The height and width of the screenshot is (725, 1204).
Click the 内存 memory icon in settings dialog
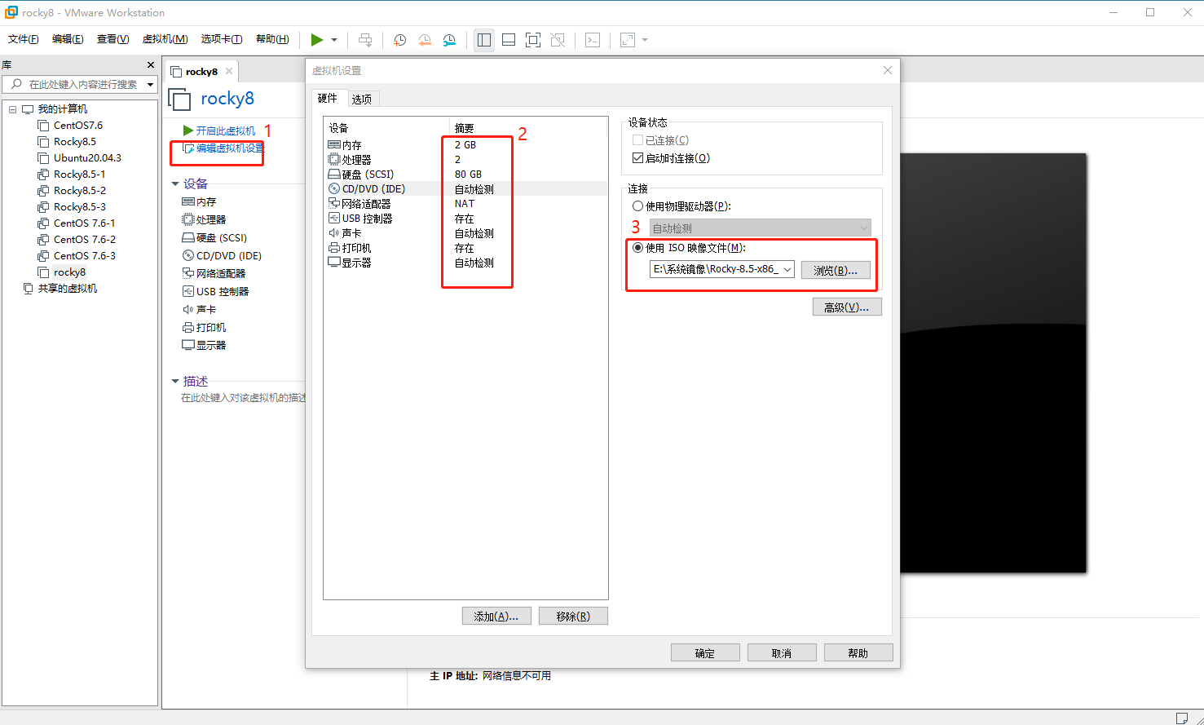tap(334, 145)
